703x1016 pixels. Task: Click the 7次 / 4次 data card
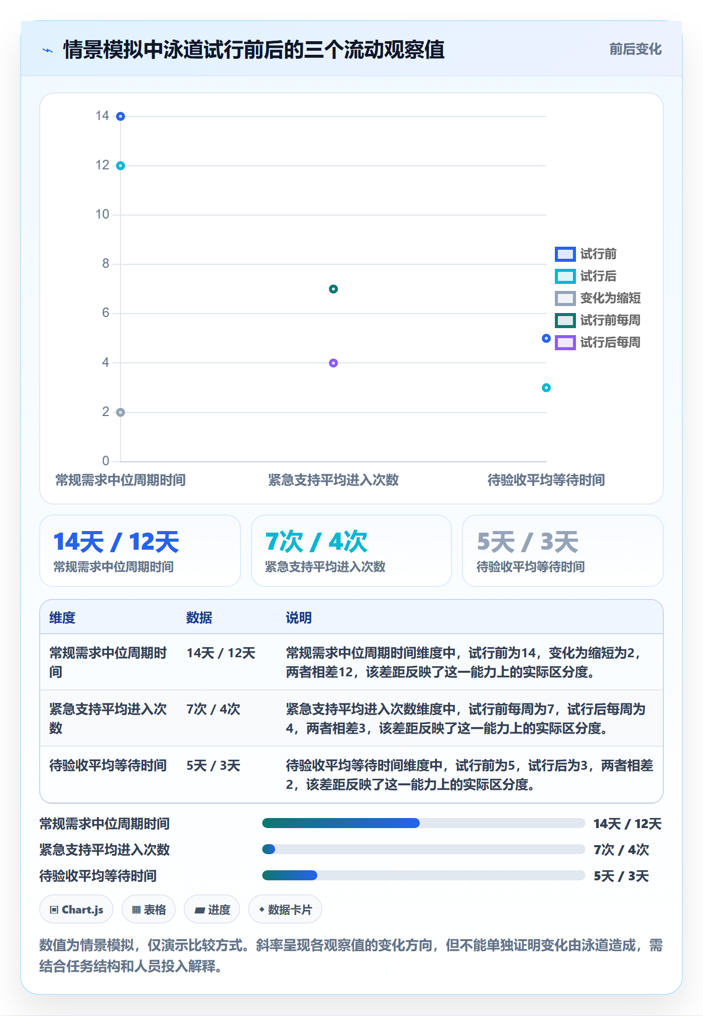pos(351,551)
